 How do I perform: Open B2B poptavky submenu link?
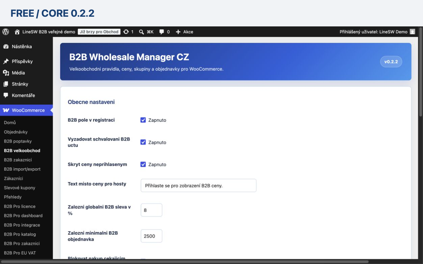point(18,141)
